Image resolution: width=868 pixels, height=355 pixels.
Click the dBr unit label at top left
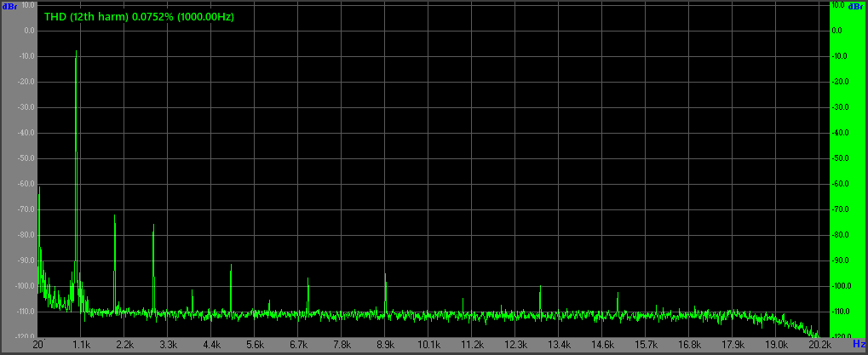9,6
